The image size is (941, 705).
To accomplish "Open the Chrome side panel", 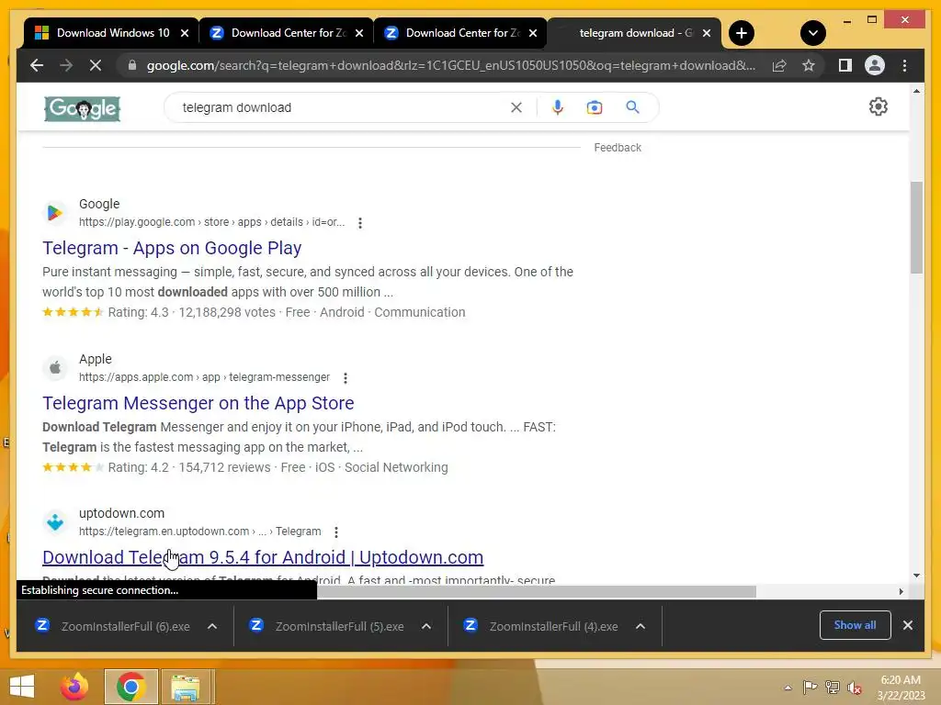I will tap(845, 65).
